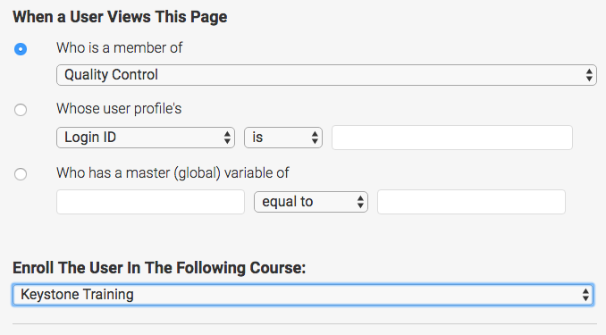Click the 'Enroll The User In The Following Course' heading
Screen dimensions: 606x335
click(159, 268)
